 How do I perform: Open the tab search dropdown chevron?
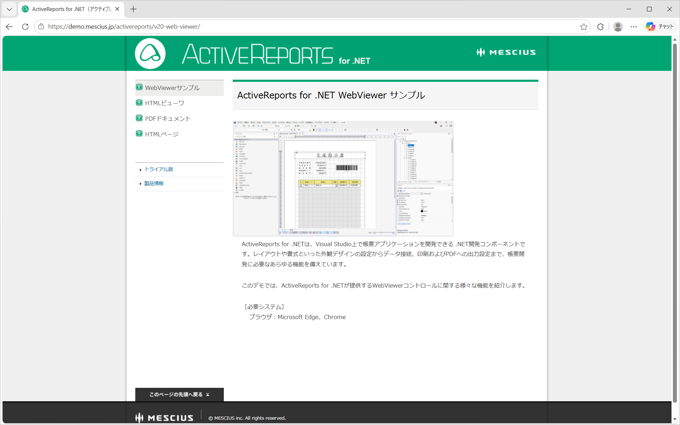point(9,9)
